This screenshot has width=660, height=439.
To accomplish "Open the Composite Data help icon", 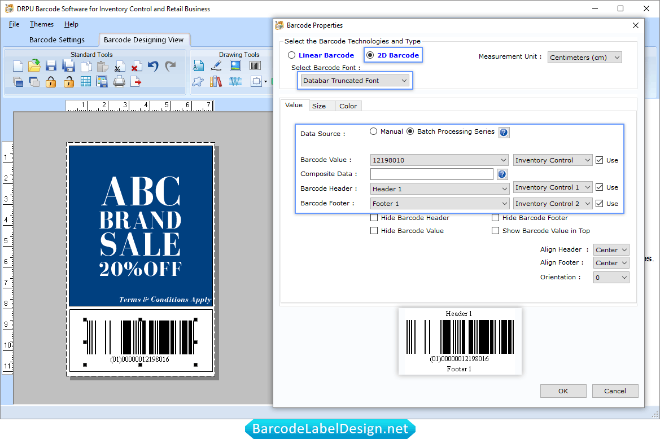I will [x=502, y=174].
